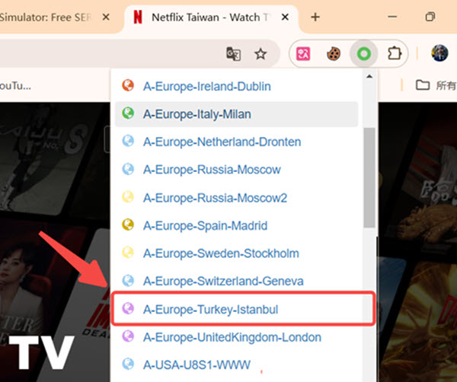Choose the A-Europe-Russia-Moscow2 proxy
The width and height of the screenshot is (457, 382).
click(x=236, y=198)
